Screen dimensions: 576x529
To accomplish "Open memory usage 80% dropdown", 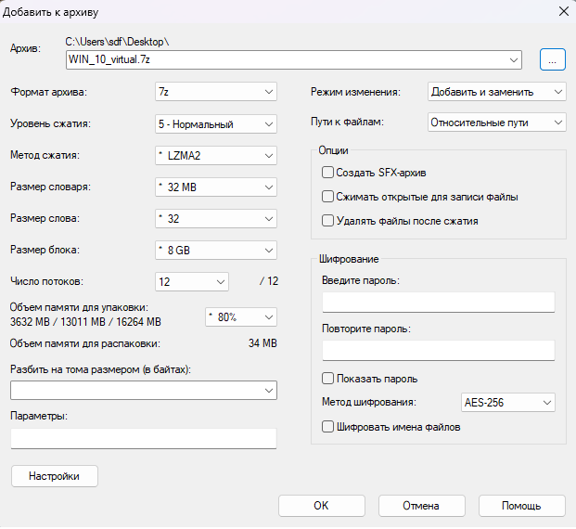I will 240,316.
